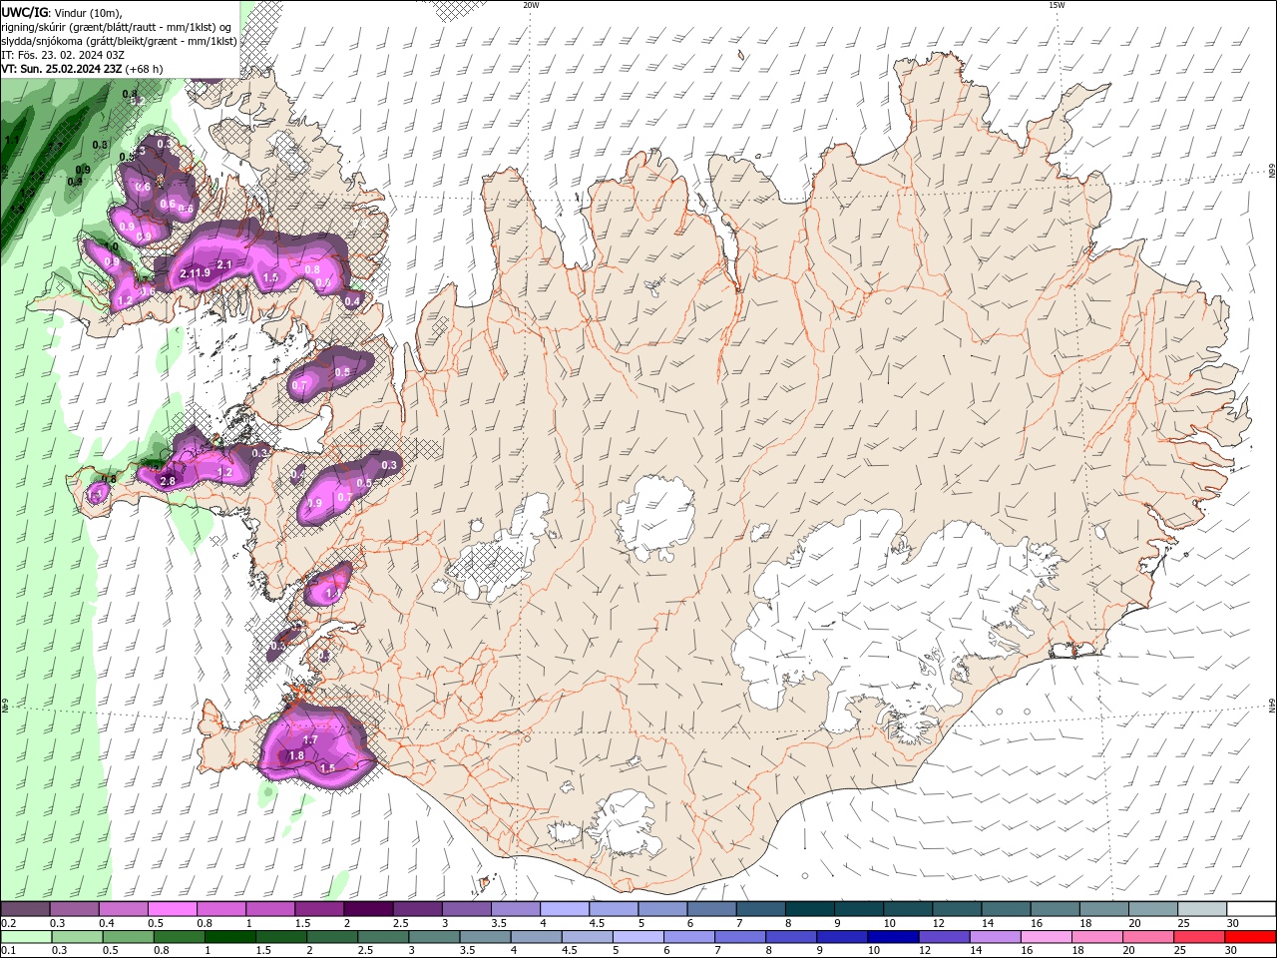Select the top legend swatch between 2 and 2.5
The width and height of the screenshot is (1277, 958).
368,910
